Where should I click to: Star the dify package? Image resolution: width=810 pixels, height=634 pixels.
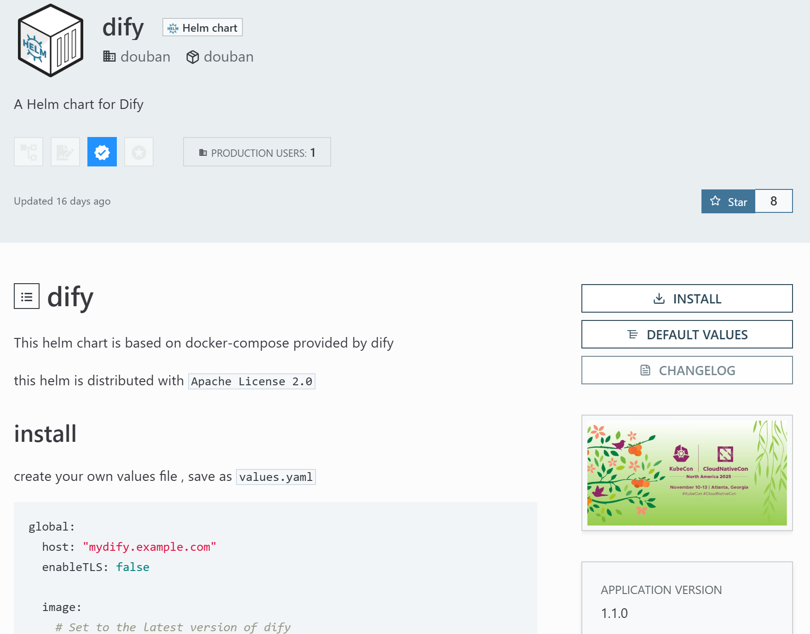pos(728,201)
